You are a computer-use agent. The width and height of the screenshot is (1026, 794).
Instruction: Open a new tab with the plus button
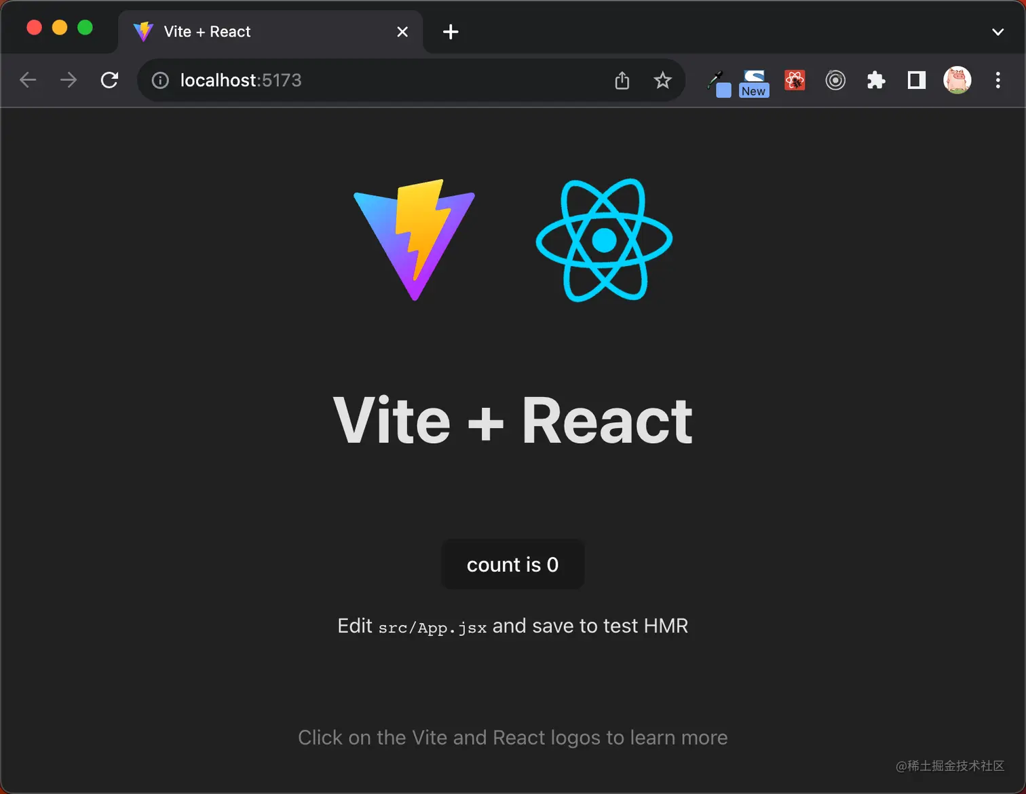coord(451,32)
